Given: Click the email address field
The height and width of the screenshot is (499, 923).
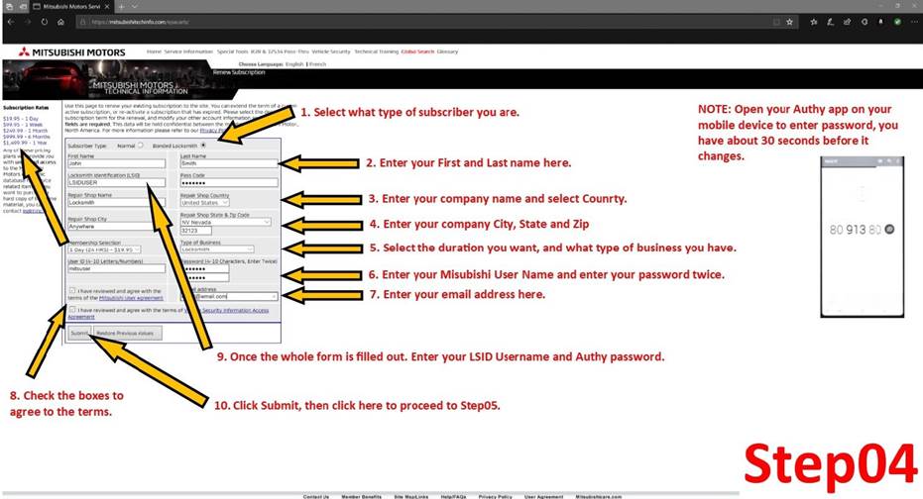Looking at the screenshot, I should [x=228, y=297].
